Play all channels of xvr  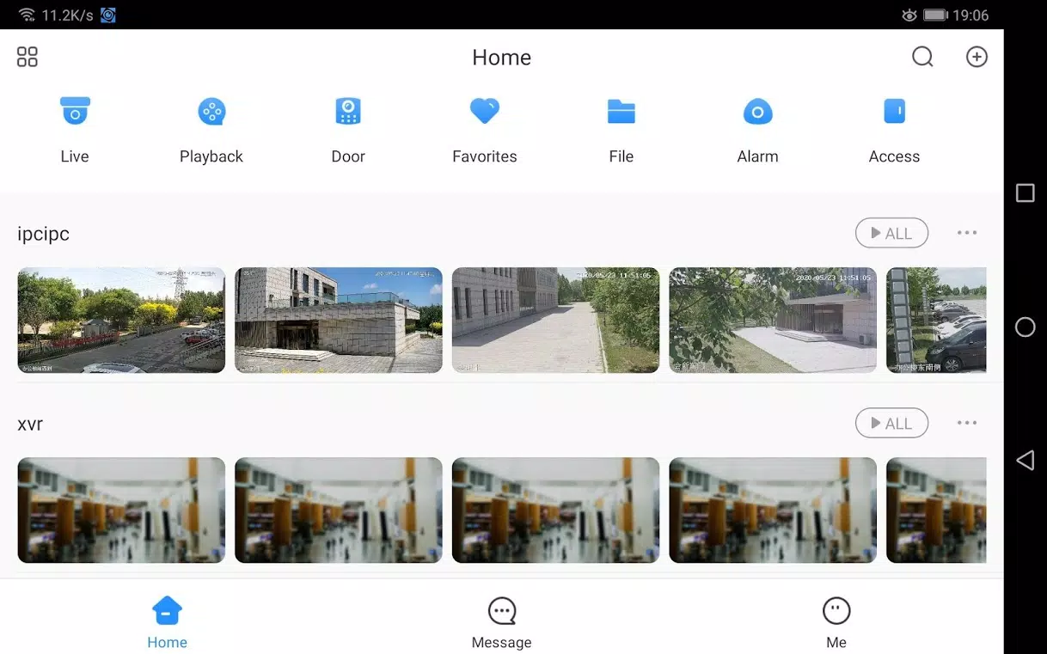coord(891,423)
